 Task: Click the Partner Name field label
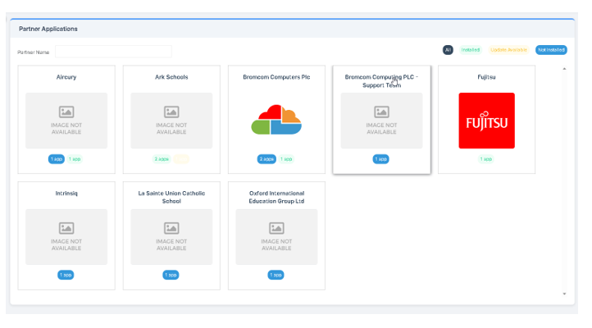pyautogui.click(x=34, y=52)
